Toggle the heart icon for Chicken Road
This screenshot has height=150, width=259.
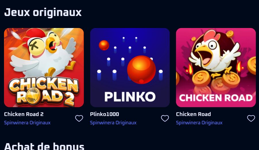(x=251, y=118)
